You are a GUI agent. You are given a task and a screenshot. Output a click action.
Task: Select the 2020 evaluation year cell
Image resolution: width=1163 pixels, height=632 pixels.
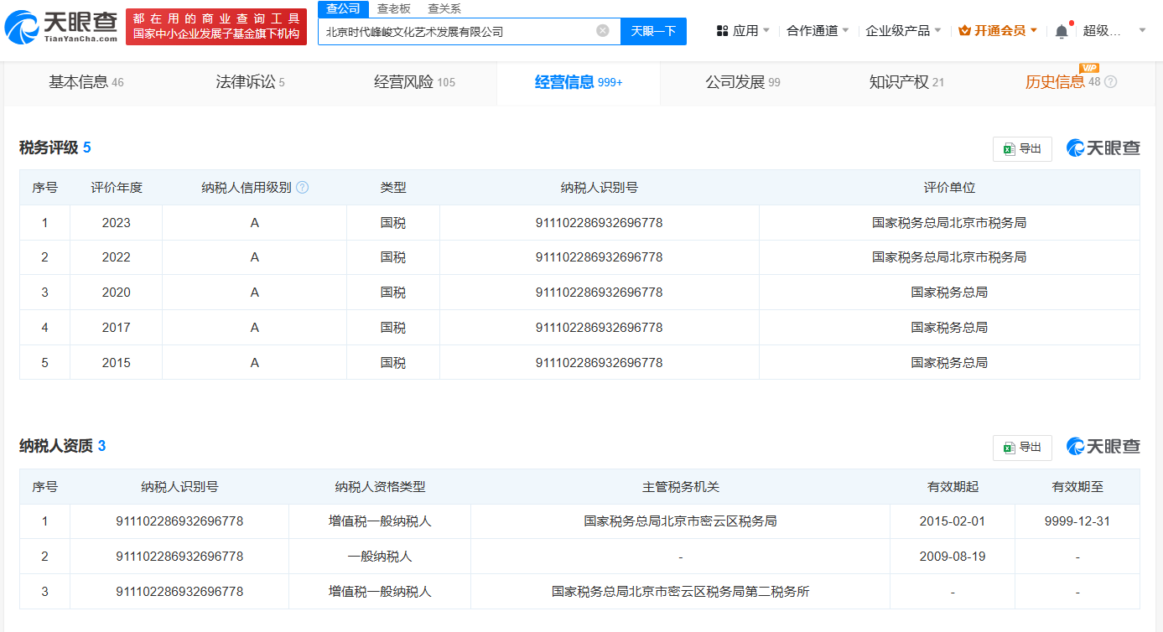click(x=117, y=293)
